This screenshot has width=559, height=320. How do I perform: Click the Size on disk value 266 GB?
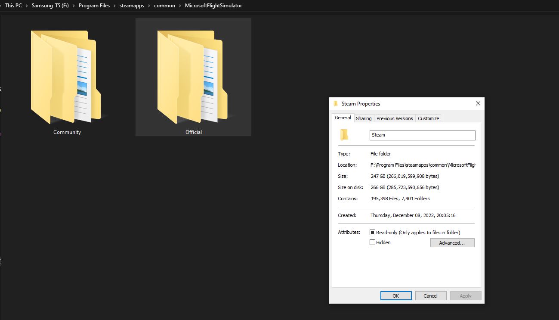pyautogui.click(x=405, y=187)
